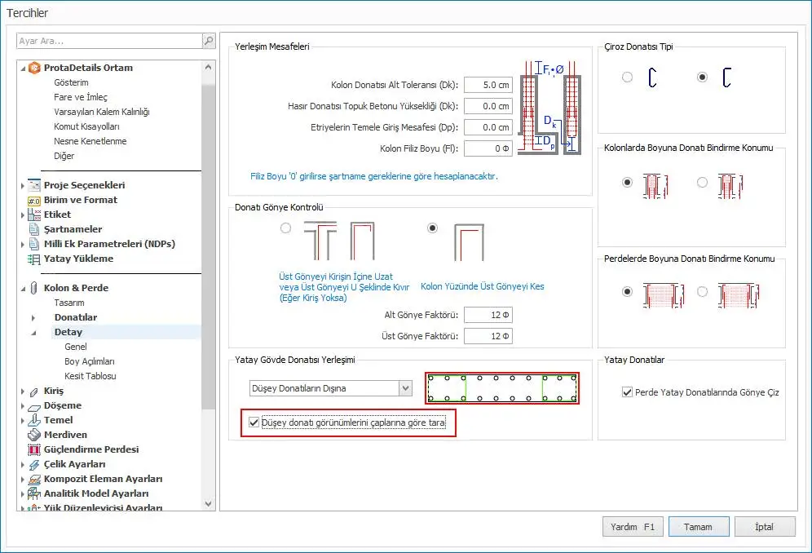Viewport: 812px width, 553px height.
Task: Select Boy Açılımları in the tree
Action: [89, 361]
